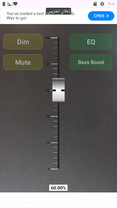The image size is (117, 208).
Task: Tap the Android back navigation button
Action: pos(88,200)
